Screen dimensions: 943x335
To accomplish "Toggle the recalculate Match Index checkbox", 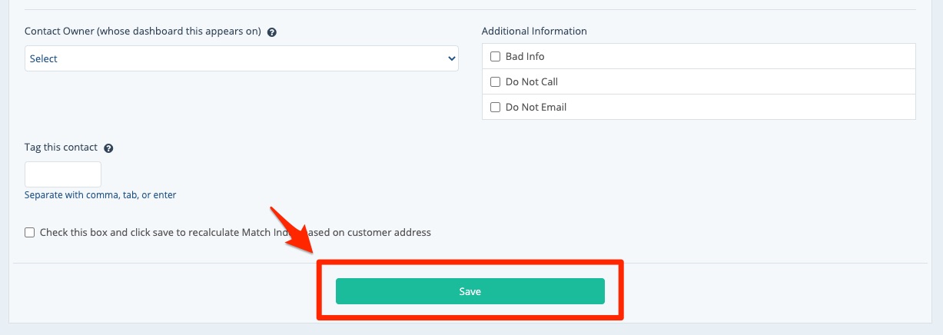I will [x=30, y=232].
